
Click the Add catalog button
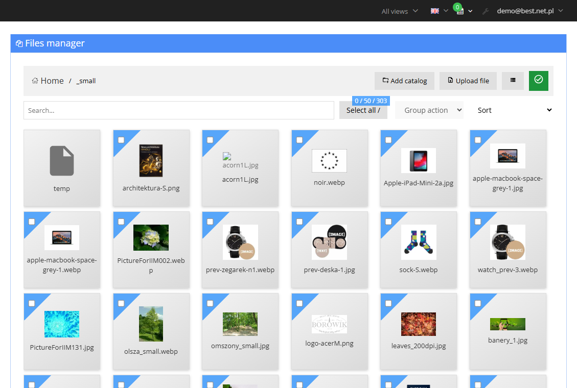[404, 81]
